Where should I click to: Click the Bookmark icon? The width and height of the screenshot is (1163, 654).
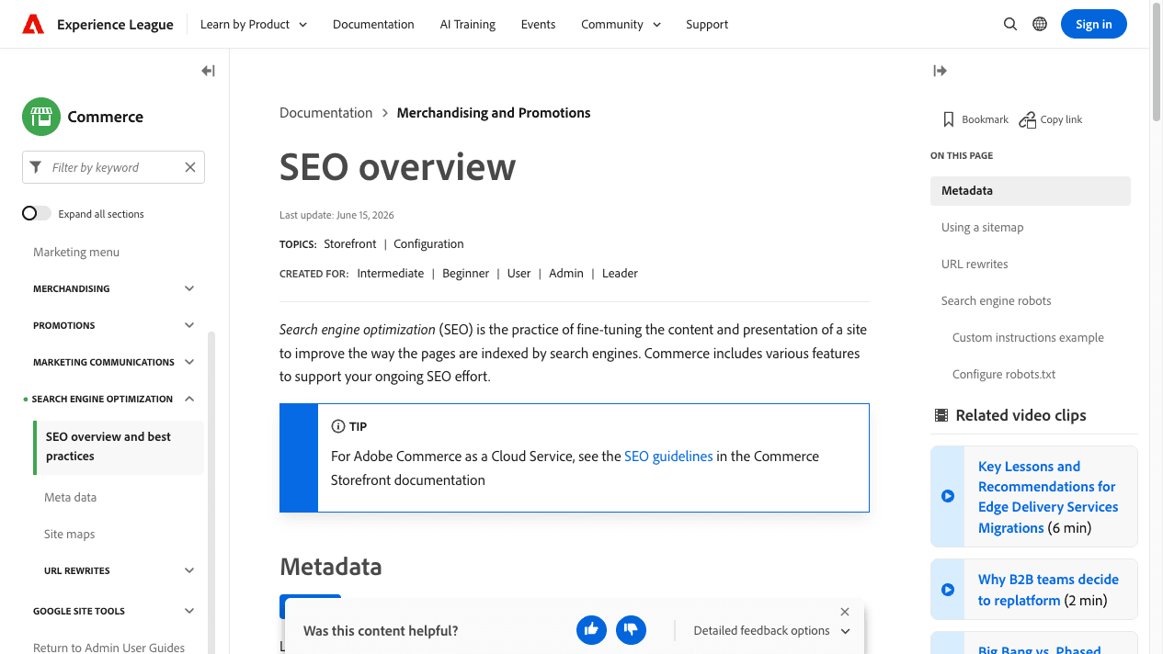(949, 119)
